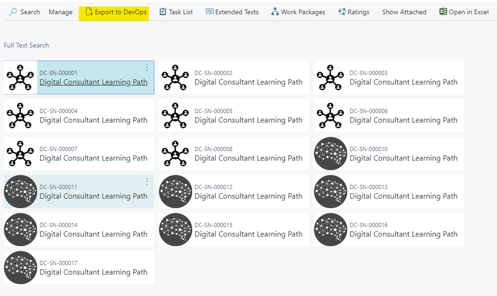Click the Export to DevOps document icon

tap(89, 12)
